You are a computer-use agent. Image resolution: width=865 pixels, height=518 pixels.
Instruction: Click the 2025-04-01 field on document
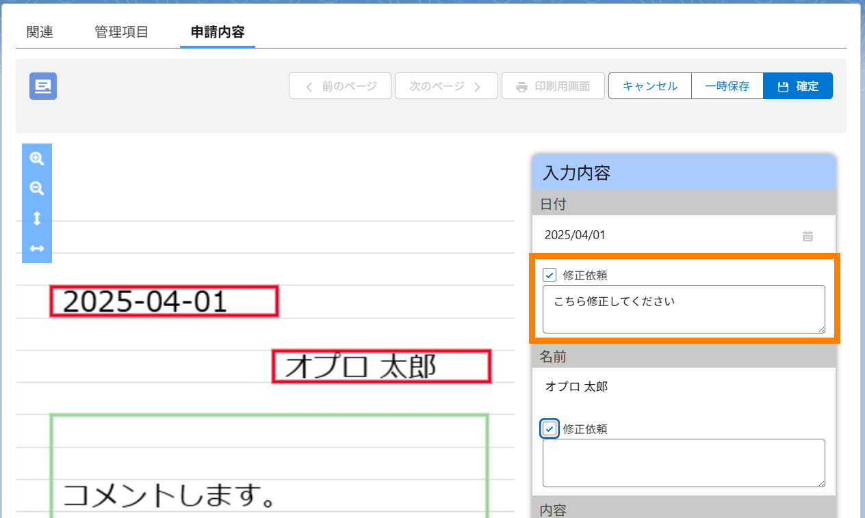(x=164, y=301)
